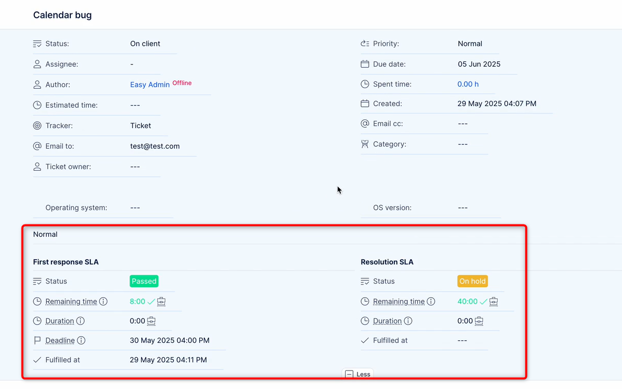Collapse details with the Less button

click(358, 374)
